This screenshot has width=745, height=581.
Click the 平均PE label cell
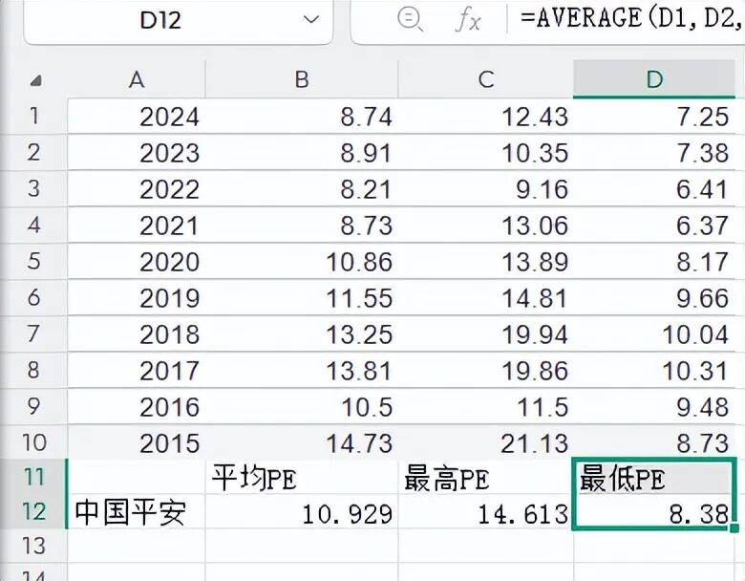tap(302, 477)
